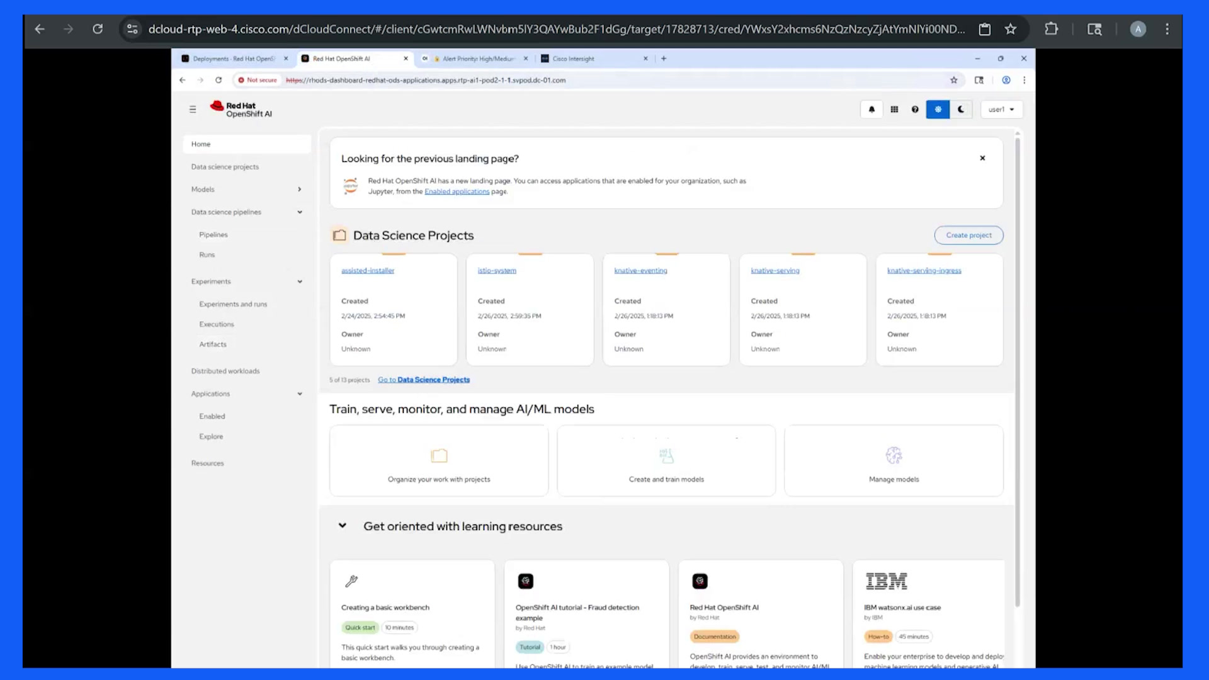Open the knative-serving project link
Image resolution: width=1209 pixels, height=680 pixels.
[x=775, y=271]
